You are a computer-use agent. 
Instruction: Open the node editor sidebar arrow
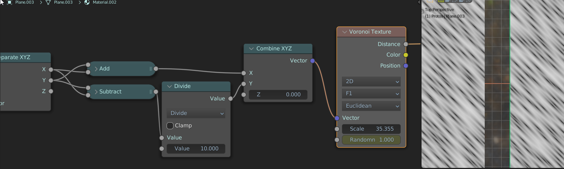(419, 2)
